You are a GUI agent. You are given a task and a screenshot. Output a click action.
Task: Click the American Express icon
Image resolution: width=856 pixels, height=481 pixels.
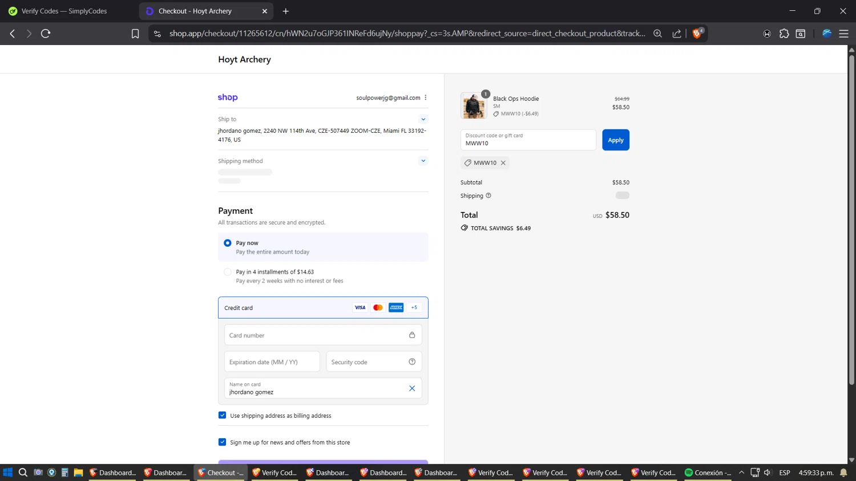[396, 308]
